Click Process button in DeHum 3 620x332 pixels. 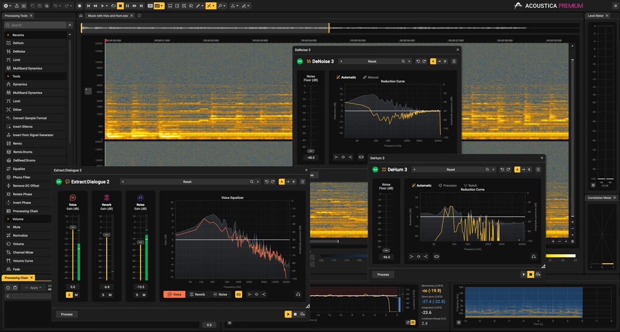(383, 274)
